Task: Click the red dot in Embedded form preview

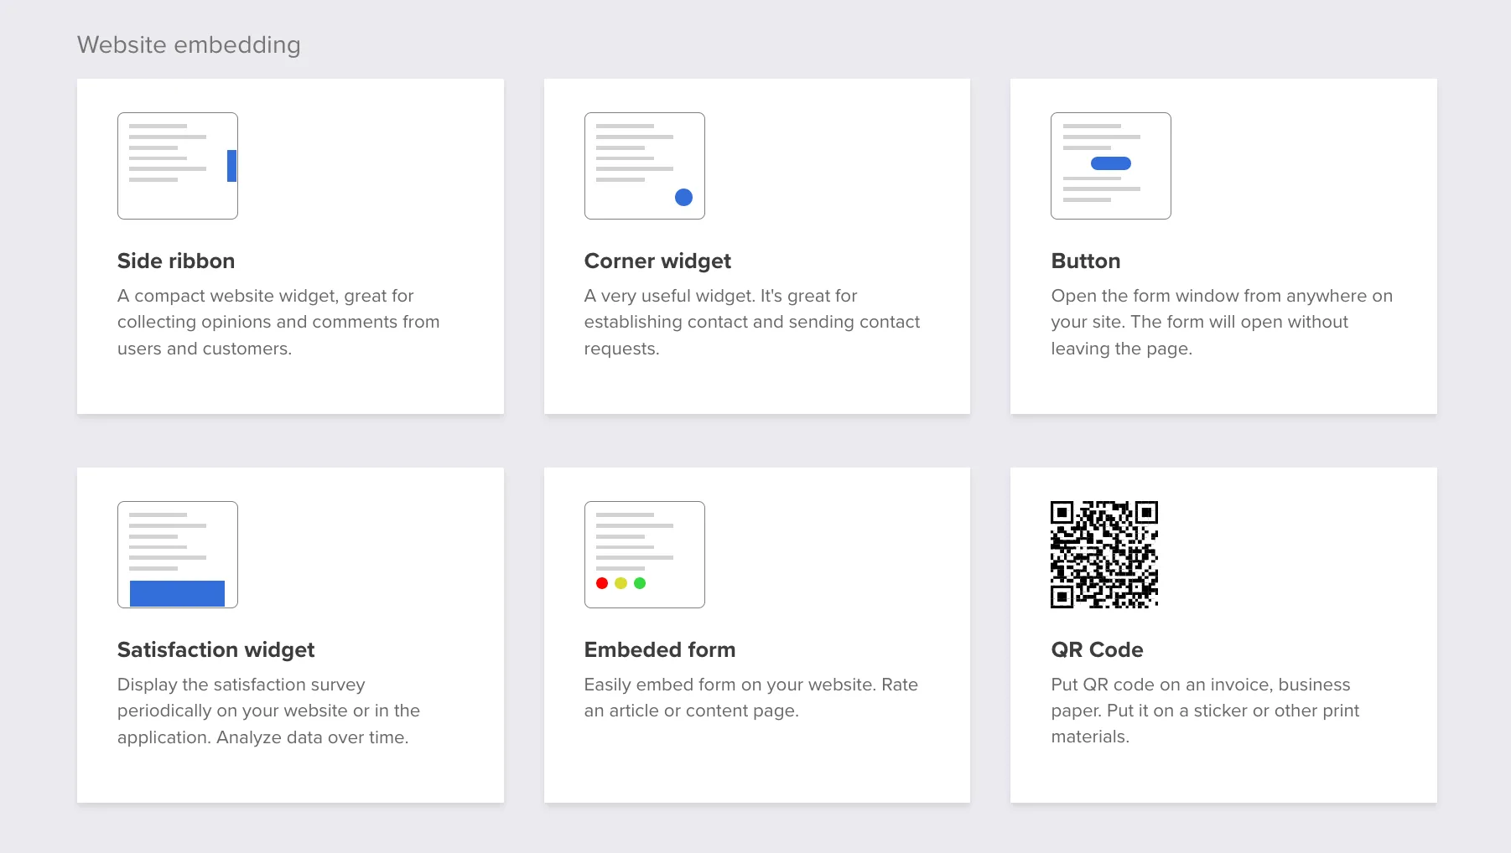Action: pos(602,582)
